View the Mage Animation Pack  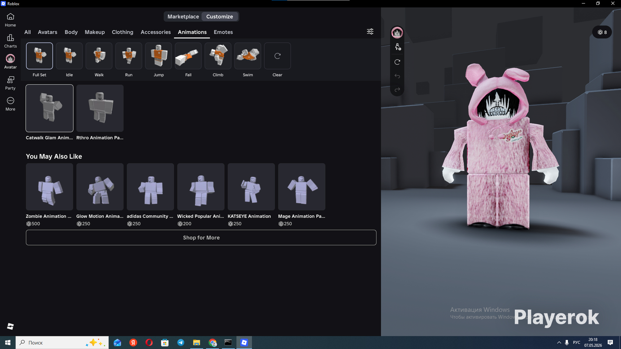(x=302, y=187)
